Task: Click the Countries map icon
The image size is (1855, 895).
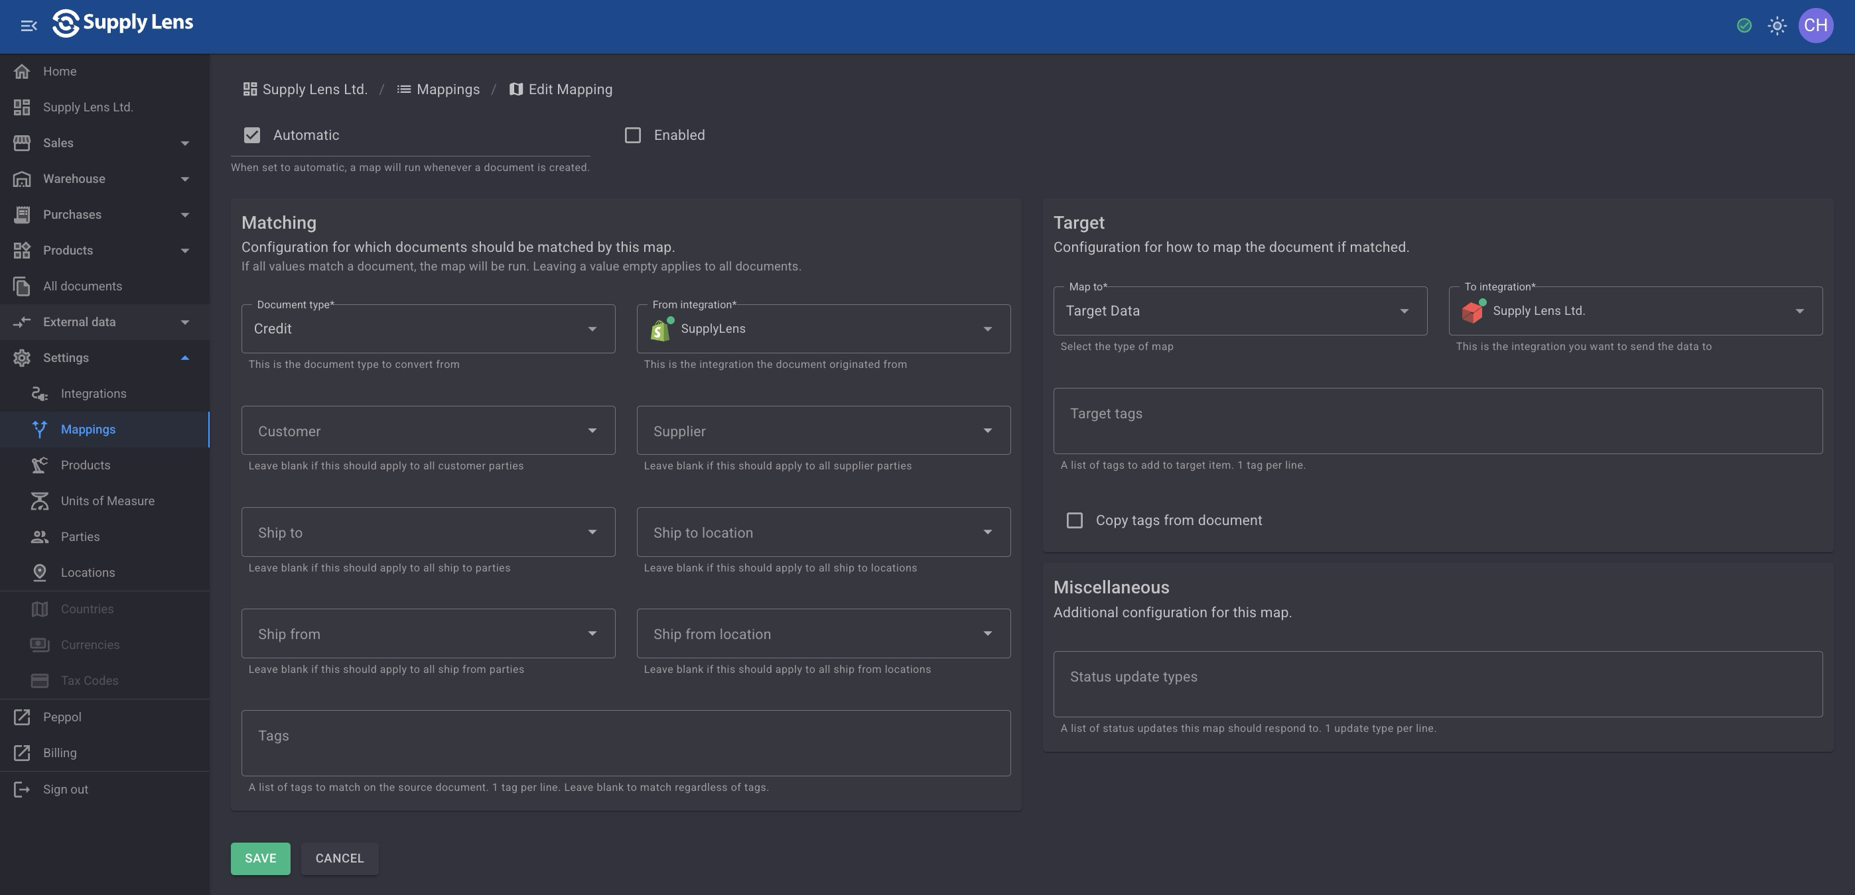Action: (40, 609)
